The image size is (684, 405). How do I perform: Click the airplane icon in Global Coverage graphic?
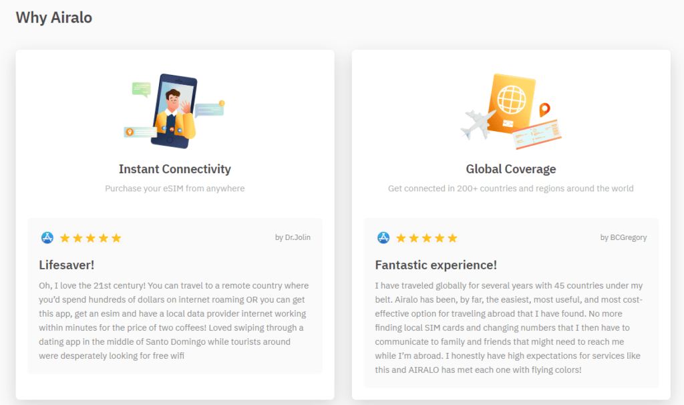478,123
